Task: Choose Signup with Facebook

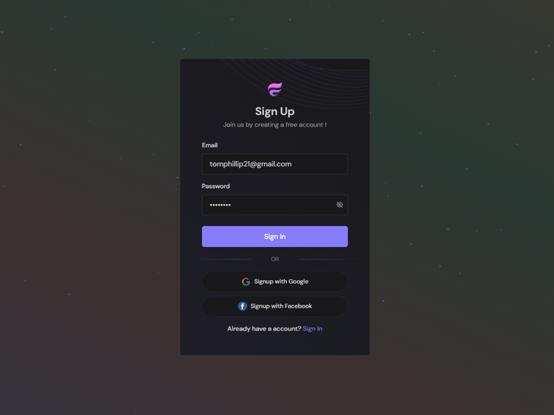Action: click(x=274, y=306)
